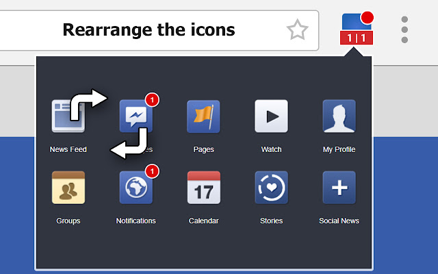Open the News Feed icon

[x=68, y=116]
